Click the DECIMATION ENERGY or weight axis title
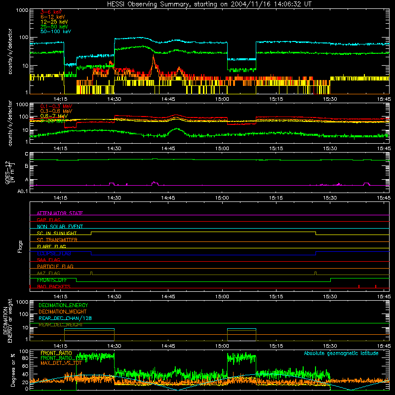395x395 pixels. [x=7, y=320]
